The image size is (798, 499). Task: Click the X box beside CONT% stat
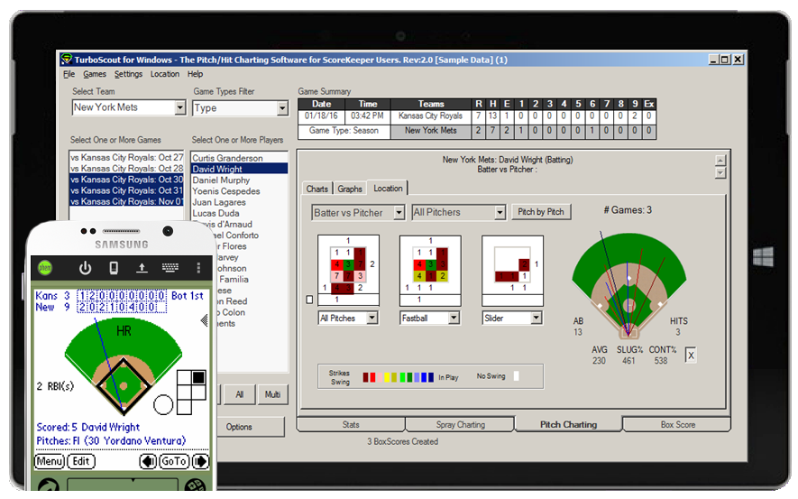coord(691,356)
